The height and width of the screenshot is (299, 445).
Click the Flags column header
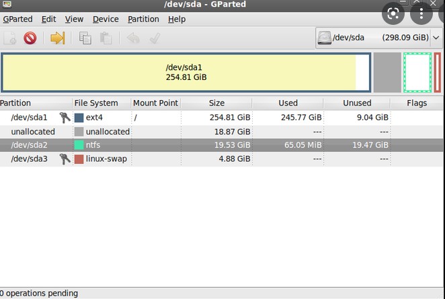[417, 103]
